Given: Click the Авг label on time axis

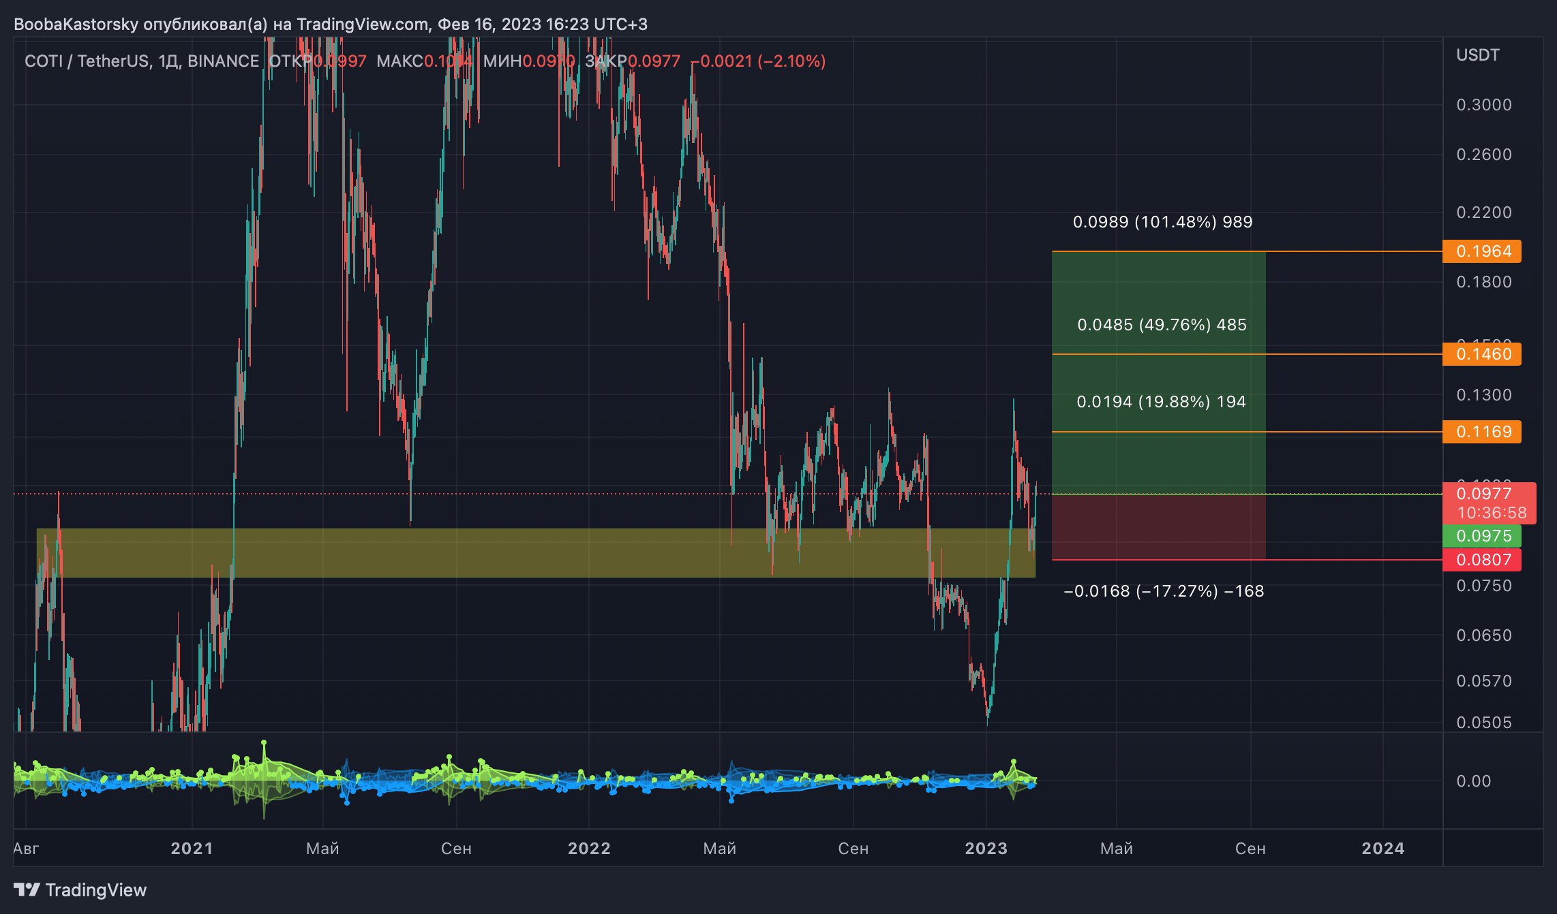Looking at the screenshot, I should pyautogui.click(x=27, y=849).
